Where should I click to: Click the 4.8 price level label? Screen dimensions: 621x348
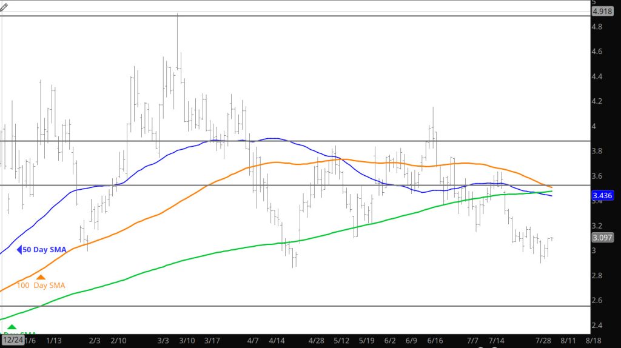coord(597,27)
